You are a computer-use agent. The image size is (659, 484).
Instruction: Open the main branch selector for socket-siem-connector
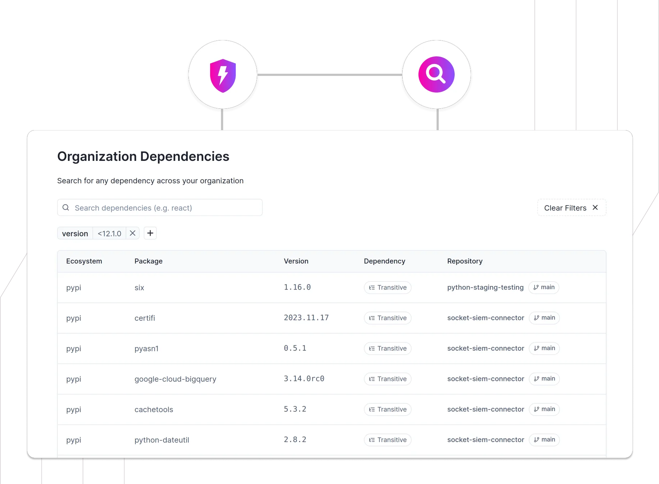(544, 318)
